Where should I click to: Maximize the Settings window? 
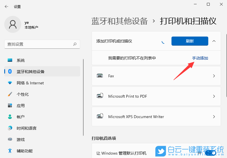coord(208,4)
